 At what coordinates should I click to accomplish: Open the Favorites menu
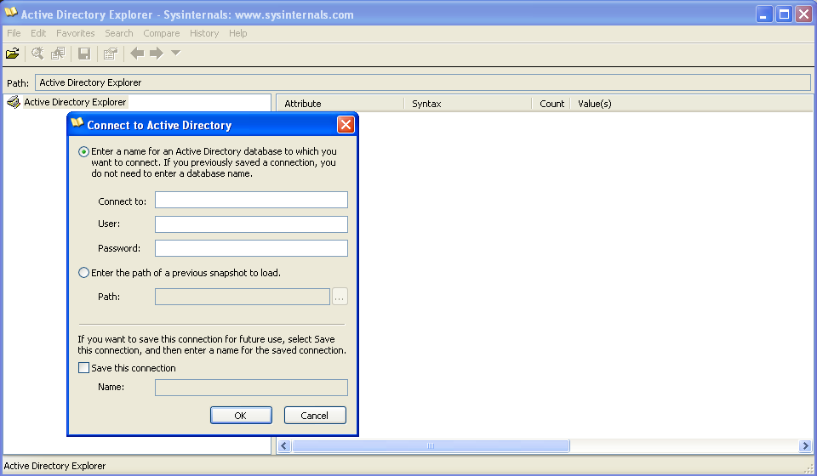pos(76,33)
